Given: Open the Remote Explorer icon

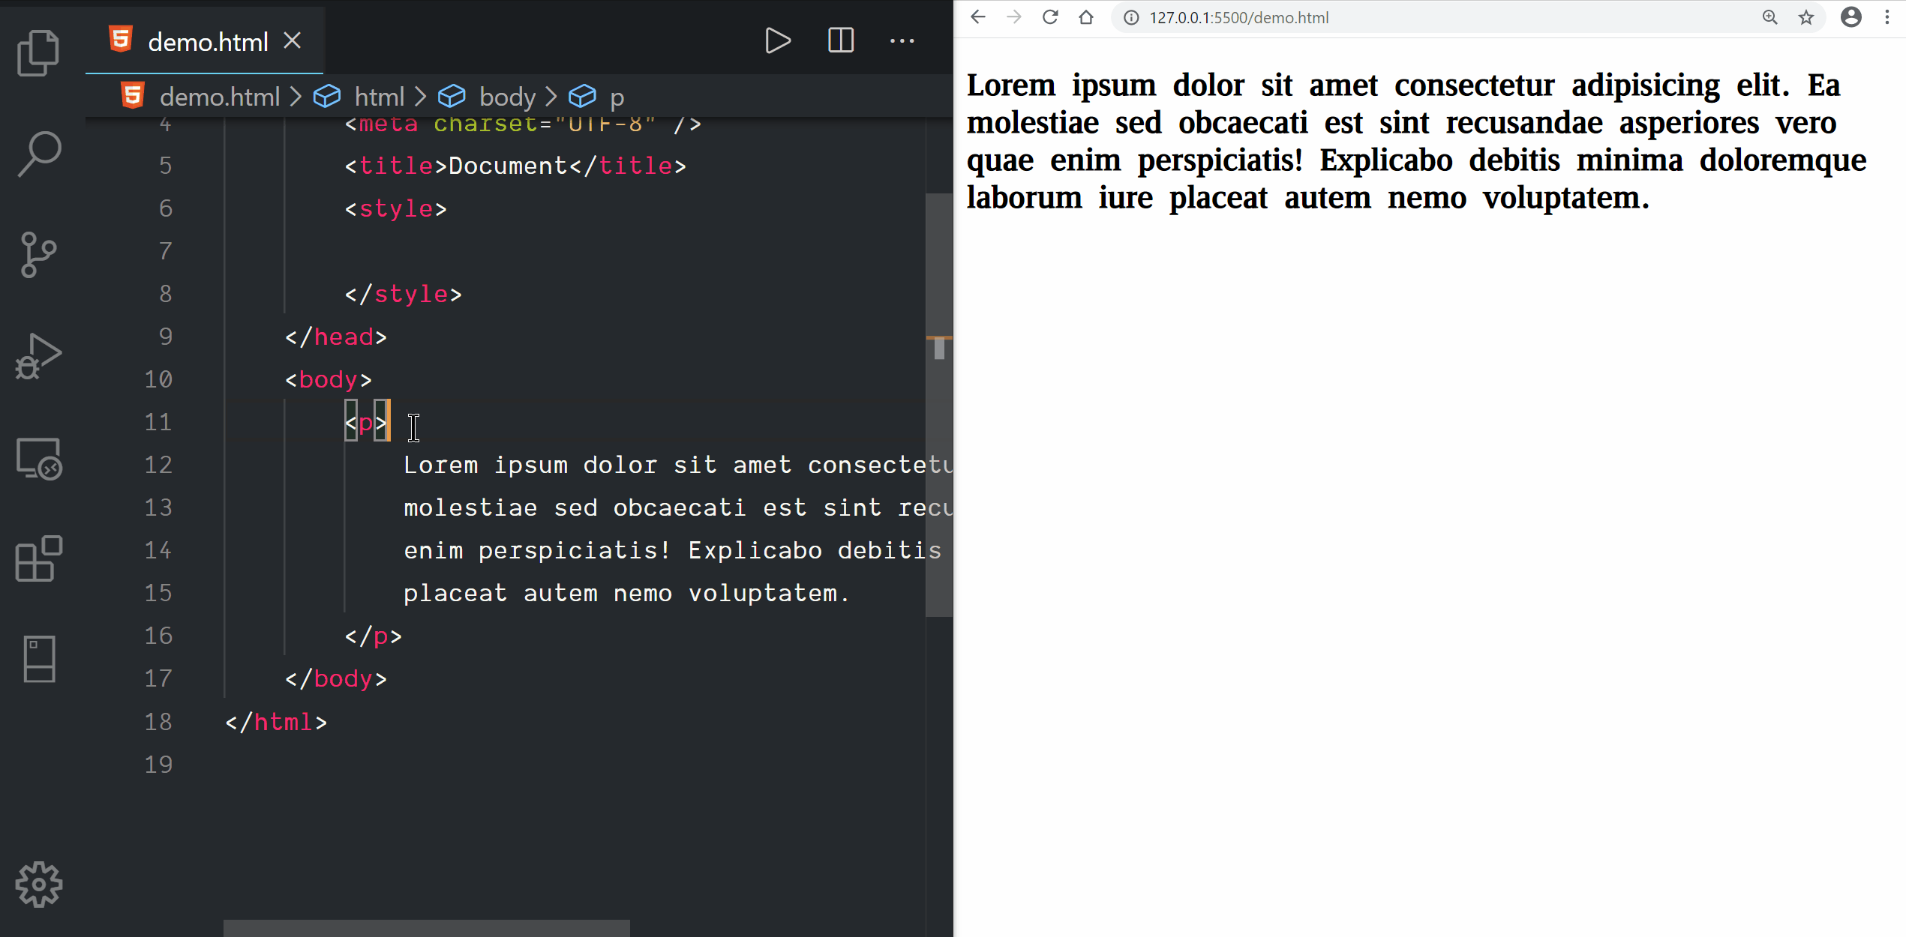Looking at the screenshot, I should coord(38,458).
